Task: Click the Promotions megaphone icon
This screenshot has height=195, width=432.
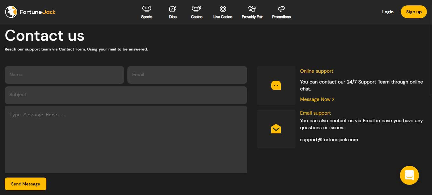Action: [x=281, y=9]
